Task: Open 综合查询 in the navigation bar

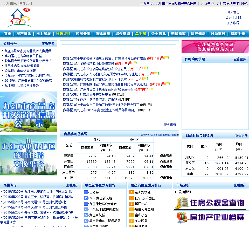Action: [x=123, y=34]
